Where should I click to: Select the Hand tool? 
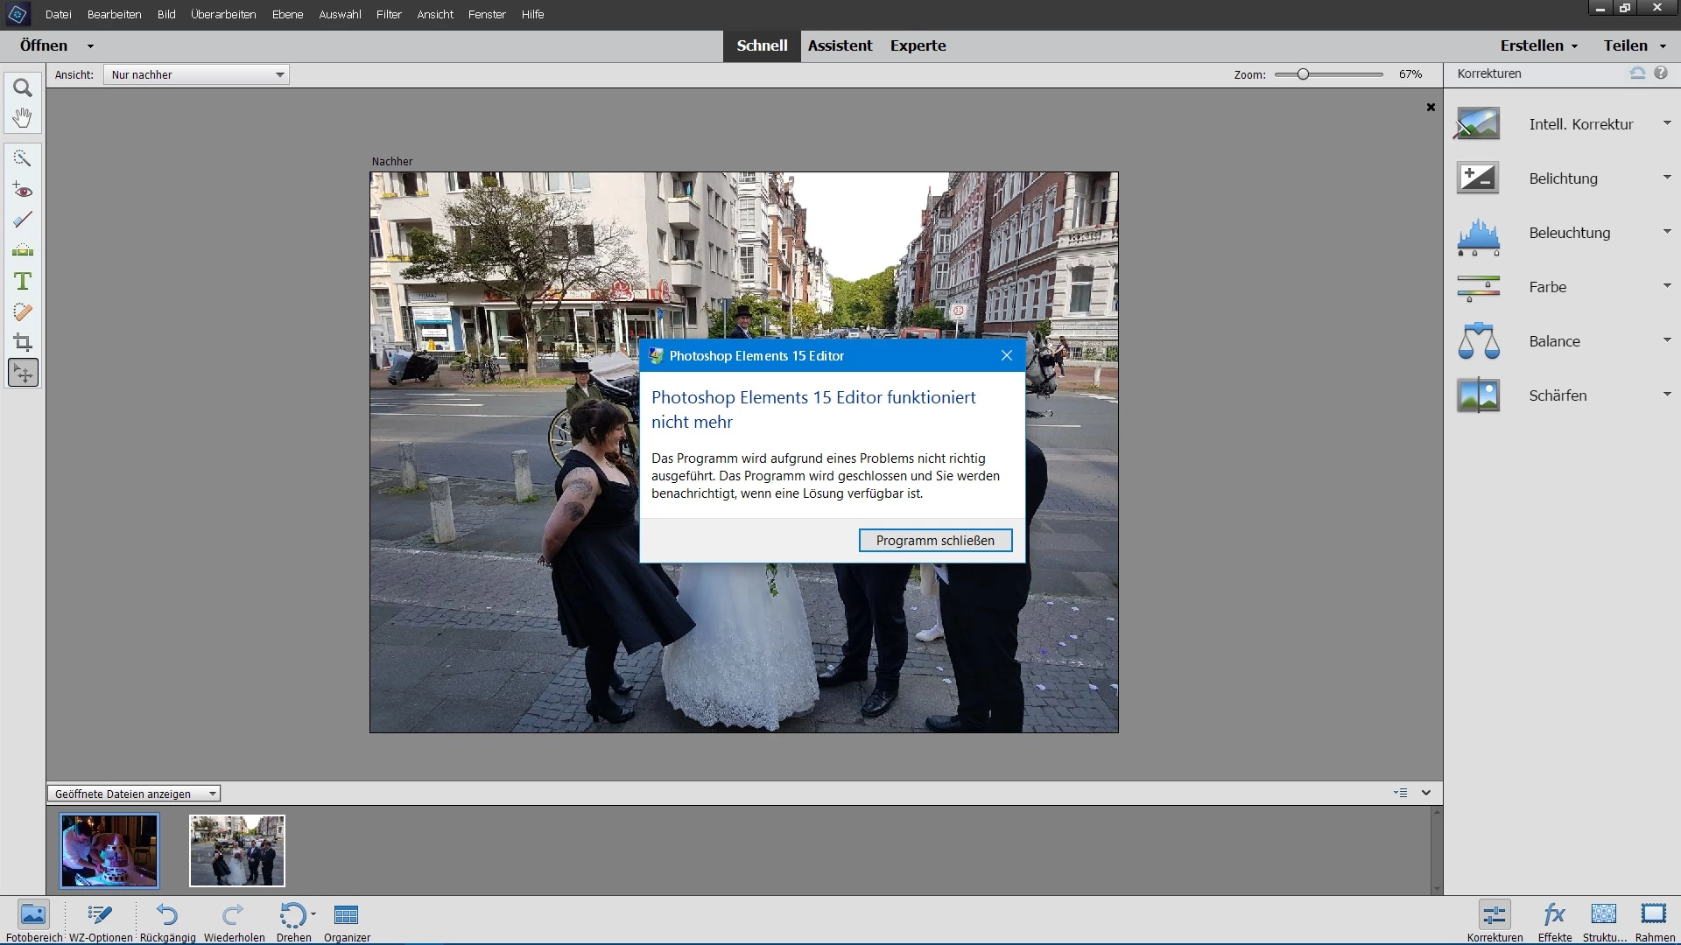tap(23, 117)
